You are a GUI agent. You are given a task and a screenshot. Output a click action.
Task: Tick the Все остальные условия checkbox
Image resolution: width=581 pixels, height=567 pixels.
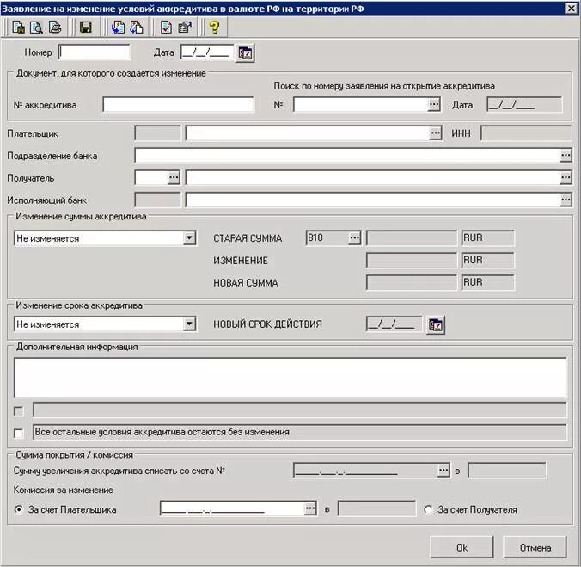coord(18,433)
